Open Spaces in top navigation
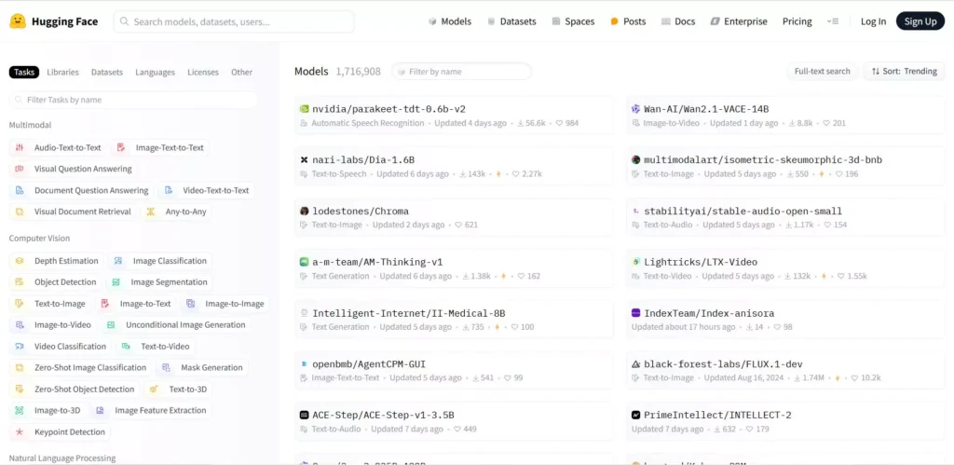Viewport: 954px width, 465px height. click(573, 21)
